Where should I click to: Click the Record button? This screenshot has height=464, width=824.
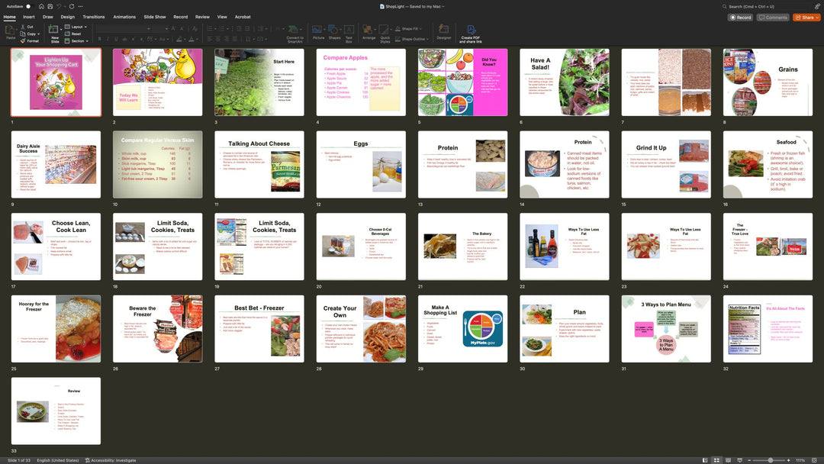pos(740,17)
